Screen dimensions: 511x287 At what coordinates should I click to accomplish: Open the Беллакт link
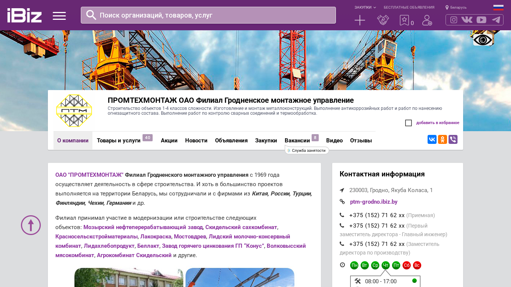(148, 246)
